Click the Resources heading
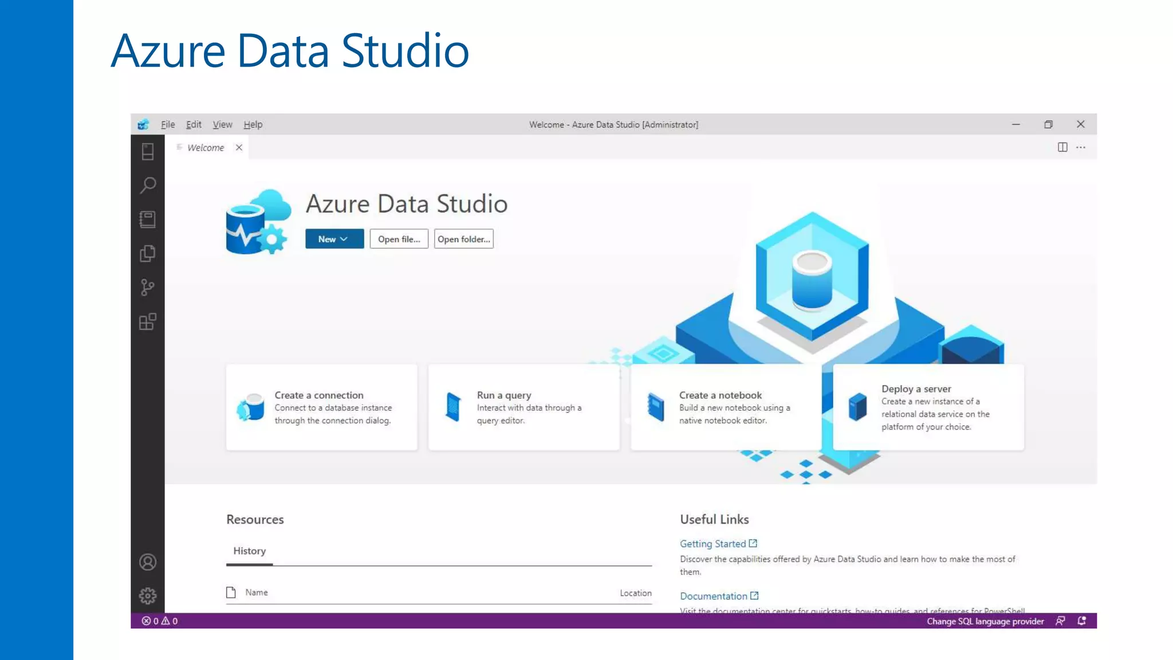This screenshot has width=1173, height=660. tap(255, 519)
